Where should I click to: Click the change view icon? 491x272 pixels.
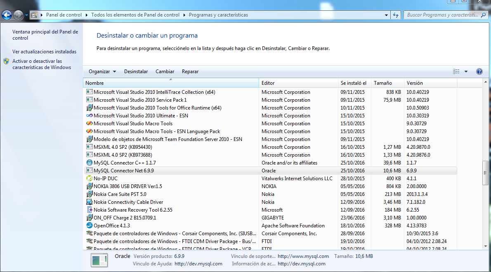pyautogui.click(x=456, y=72)
